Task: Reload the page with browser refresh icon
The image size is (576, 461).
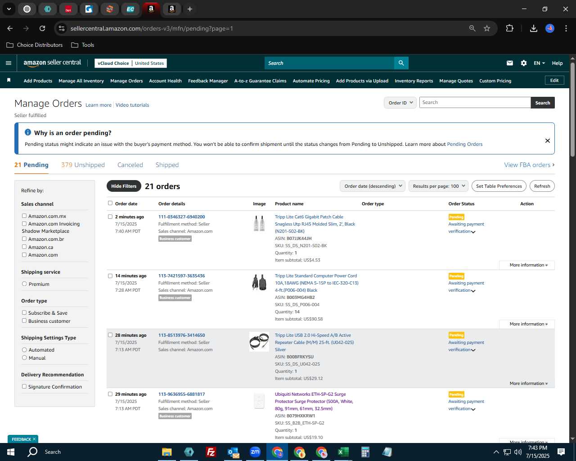Action: point(42,28)
